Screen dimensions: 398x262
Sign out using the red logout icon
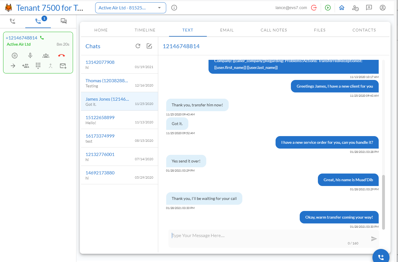314,8
